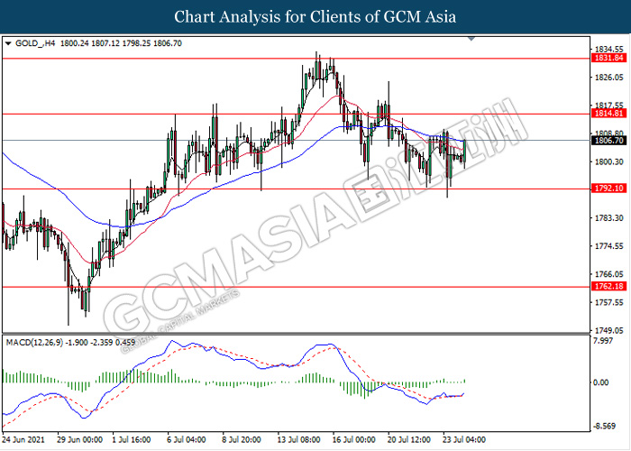The image size is (631, 451).
Task: Click the 6 Jul 04:00 time label
Action: click(x=186, y=439)
